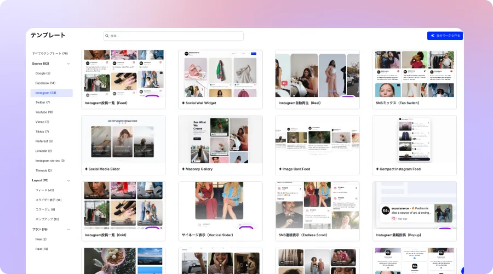Select the Instagram (33) source filter
The height and width of the screenshot is (274, 493).
pos(46,93)
